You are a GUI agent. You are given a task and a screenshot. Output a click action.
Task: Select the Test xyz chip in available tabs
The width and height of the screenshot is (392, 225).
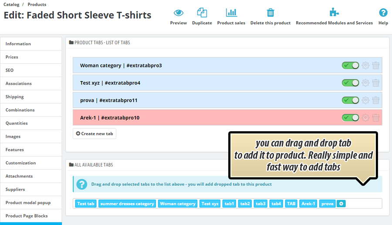[210, 204]
